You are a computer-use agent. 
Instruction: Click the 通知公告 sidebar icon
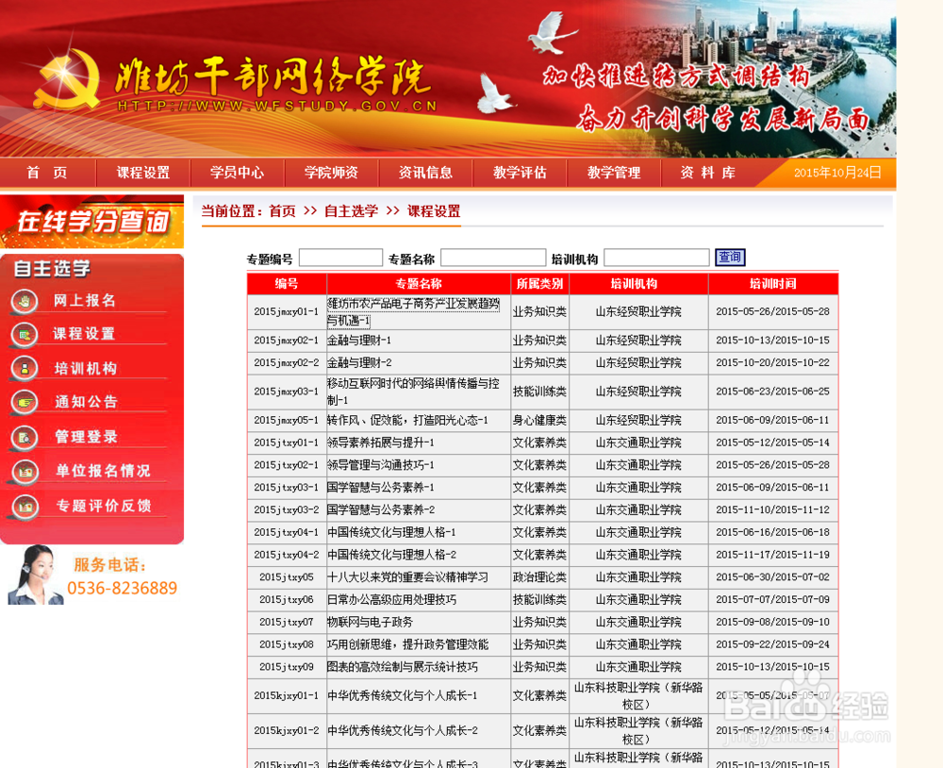pos(25,402)
